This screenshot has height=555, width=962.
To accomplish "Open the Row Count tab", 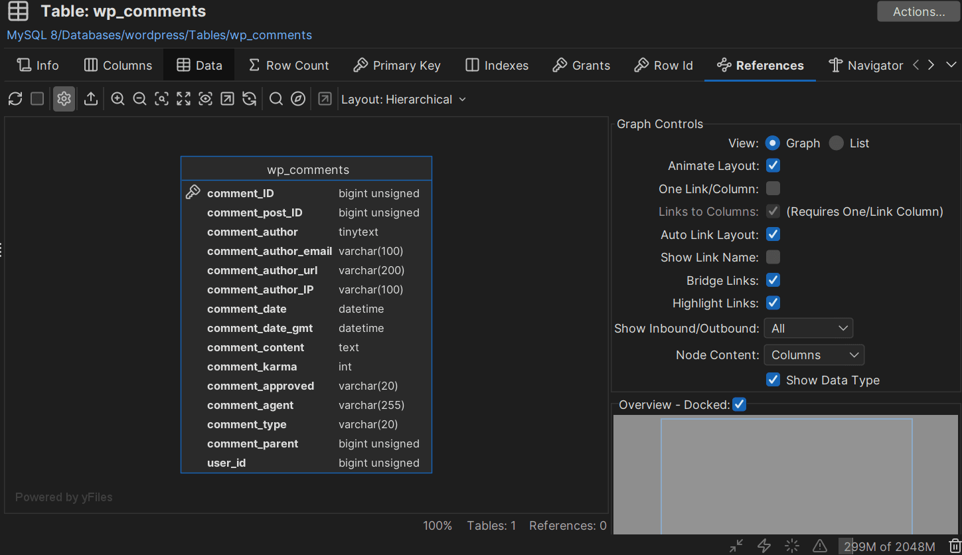I will [x=289, y=65].
